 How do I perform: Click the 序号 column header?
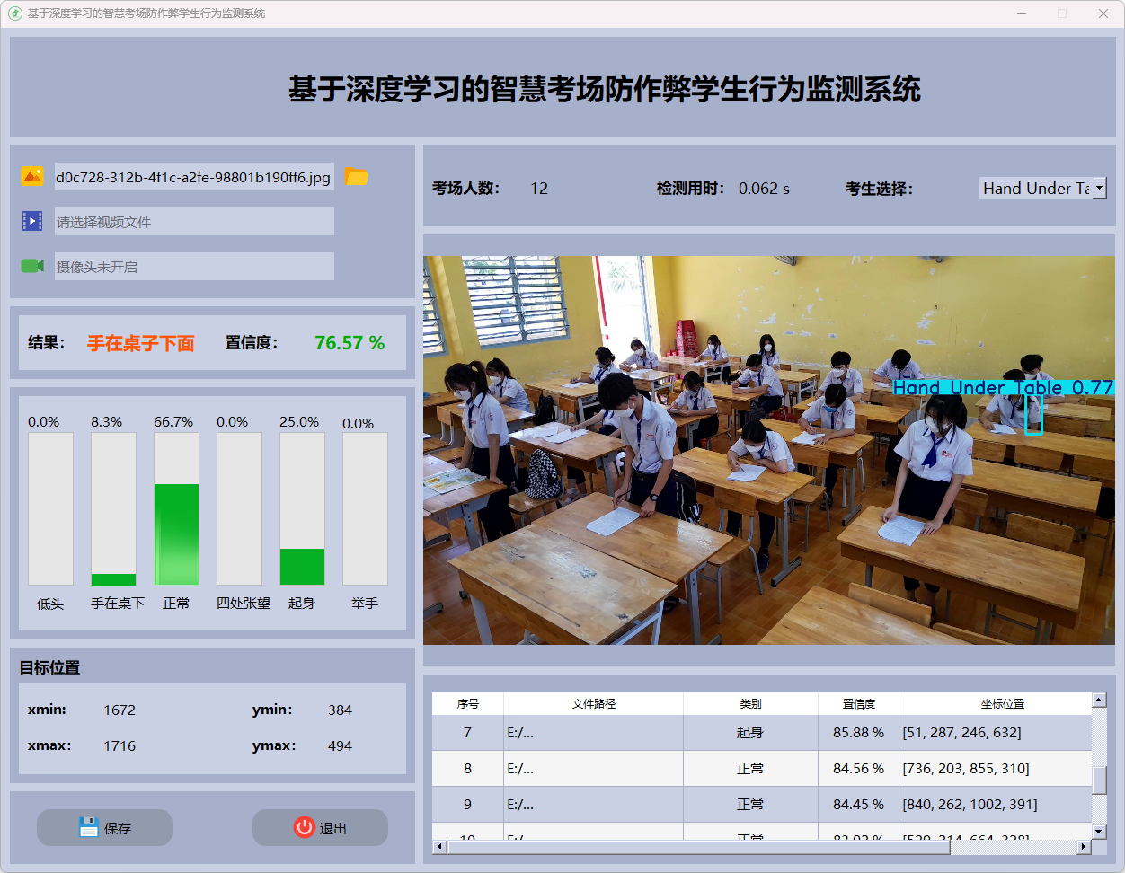(x=467, y=704)
